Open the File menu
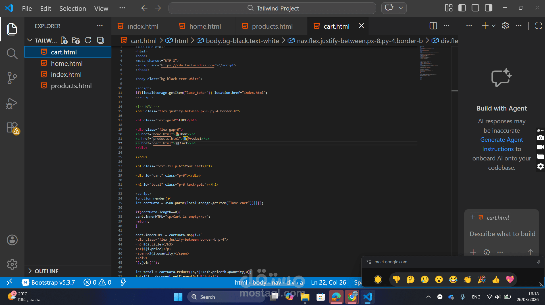The height and width of the screenshot is (305, 545). pos(27,8)
